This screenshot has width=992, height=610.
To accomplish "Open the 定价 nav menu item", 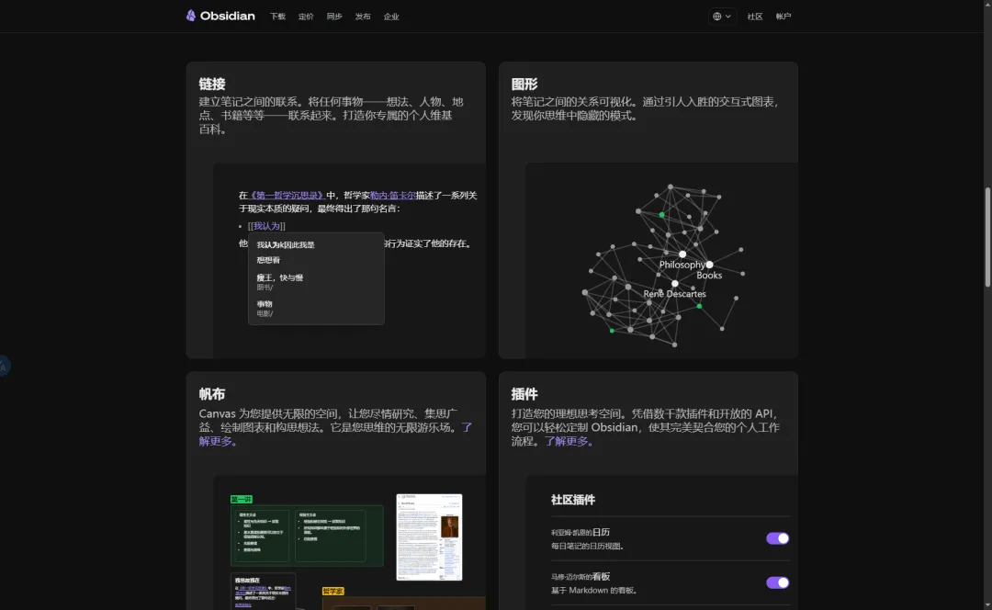I will pos(306,17).
